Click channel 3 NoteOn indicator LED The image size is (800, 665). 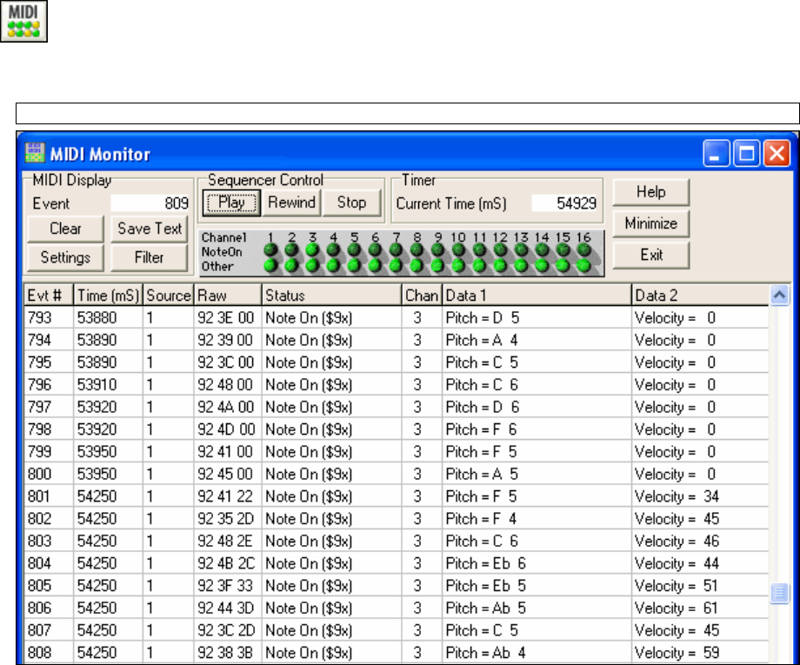(x=312, y=249)
